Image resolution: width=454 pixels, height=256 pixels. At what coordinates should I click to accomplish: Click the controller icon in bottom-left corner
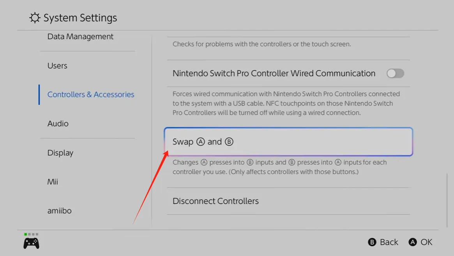point(31,243)
